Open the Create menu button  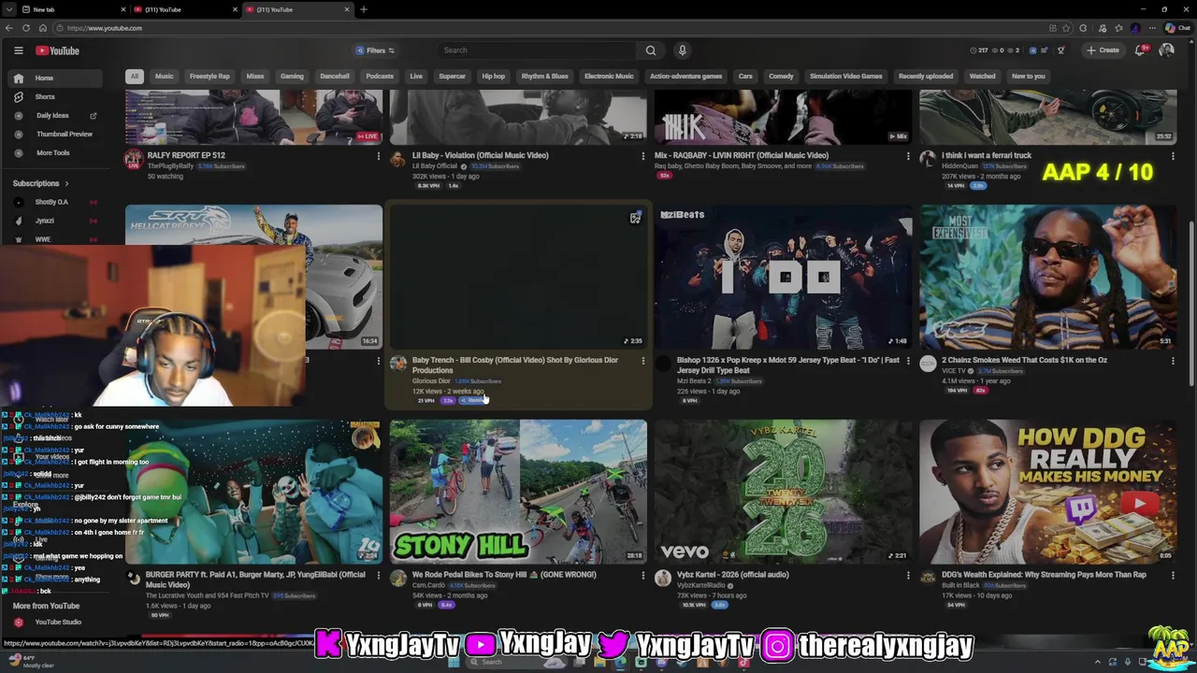pyautogui.click(x=1103, y=50)
